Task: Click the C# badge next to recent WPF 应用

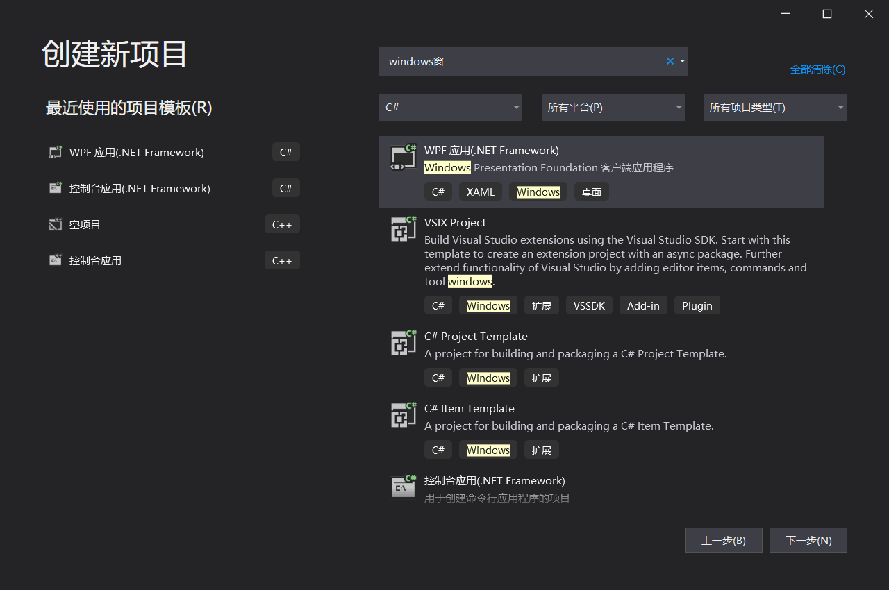Action: click(x=286, y=152)
